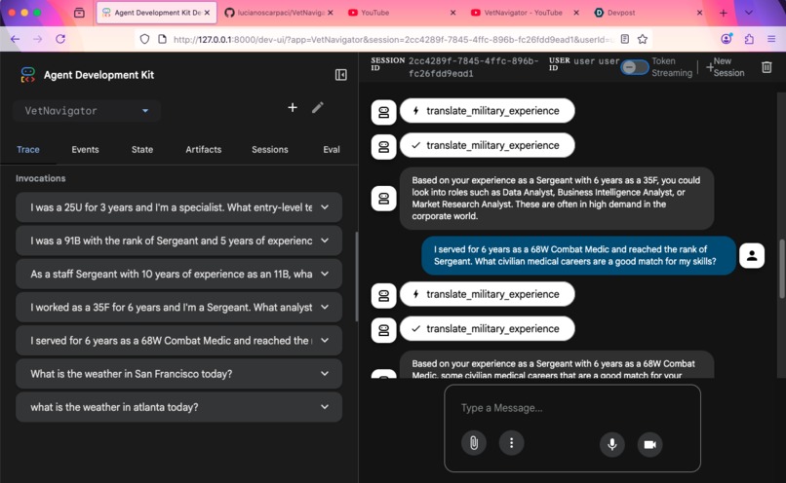Switch to the GitHub VetNavigator browser tab
Image resolution: width=786 pixels, height=483 pixels.
pos(279,13)
